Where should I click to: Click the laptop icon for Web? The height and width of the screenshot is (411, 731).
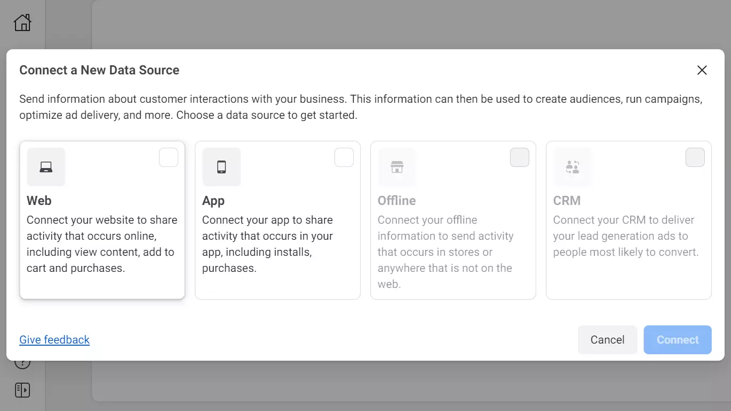[46, 167]
